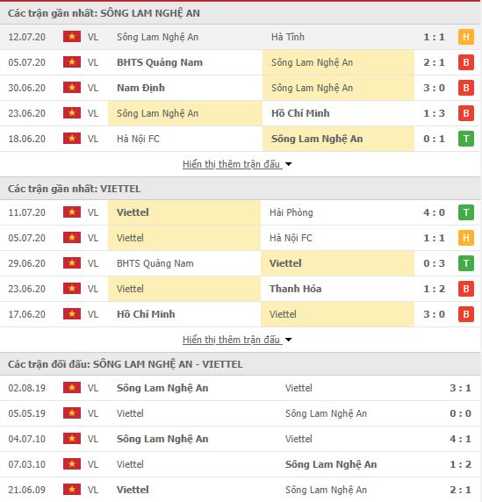Click Vietnam flag in 17.06.20 Hồ Chí Minh row
The image size is (482, 502).
pos(72,314)
